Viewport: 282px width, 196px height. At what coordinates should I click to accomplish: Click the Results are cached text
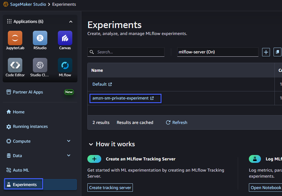[x=135, y=122]
